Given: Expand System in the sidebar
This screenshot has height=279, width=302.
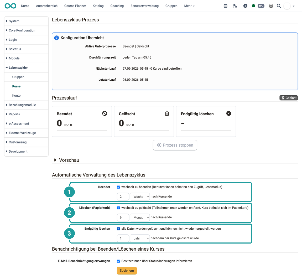Looking at the screenshot, I should click(x=26, y=21).
